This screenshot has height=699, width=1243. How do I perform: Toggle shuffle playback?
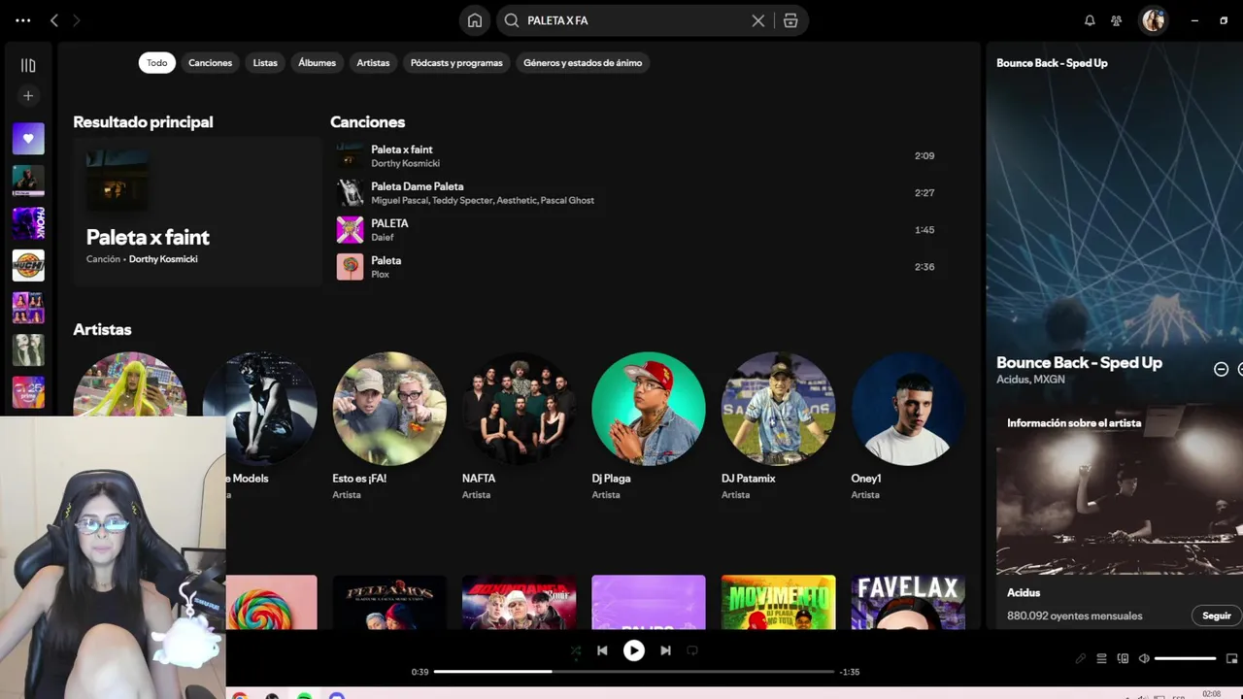pyautogui.click(x=576, y=650)
